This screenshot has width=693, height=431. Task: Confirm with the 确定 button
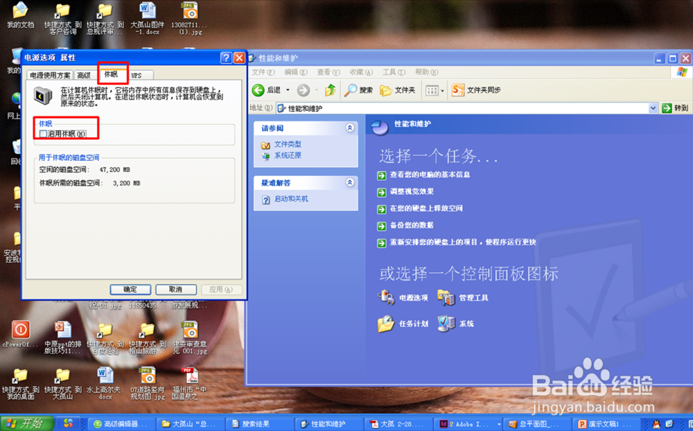point(130,290)
